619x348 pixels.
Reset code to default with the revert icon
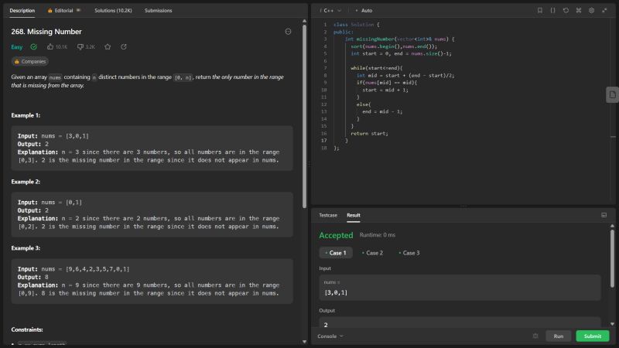[566, 11]
